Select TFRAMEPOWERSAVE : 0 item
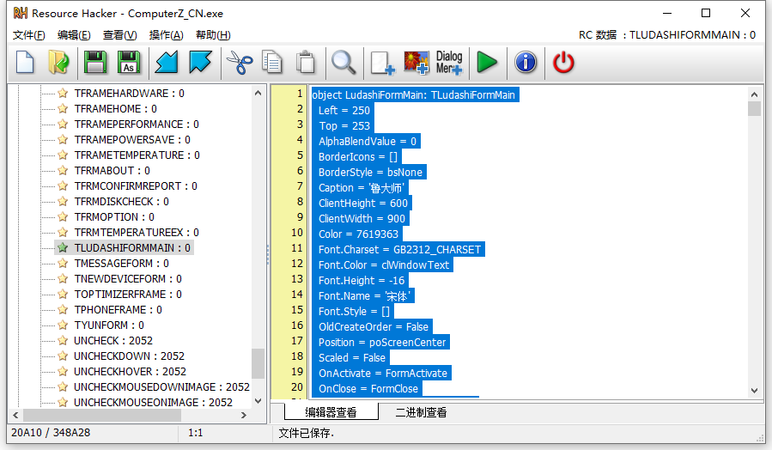The height and width of the screenshot is (450, 772). coord(132,139)
